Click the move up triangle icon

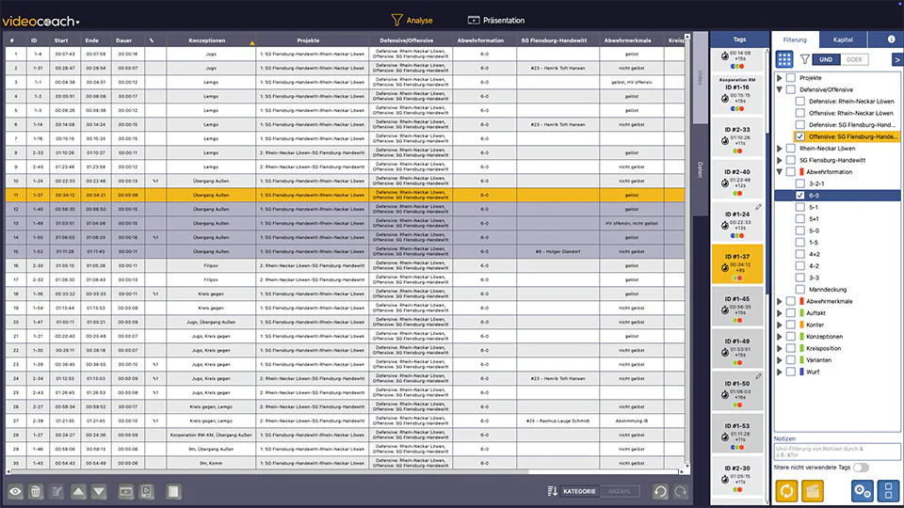(x=78, y=491)
